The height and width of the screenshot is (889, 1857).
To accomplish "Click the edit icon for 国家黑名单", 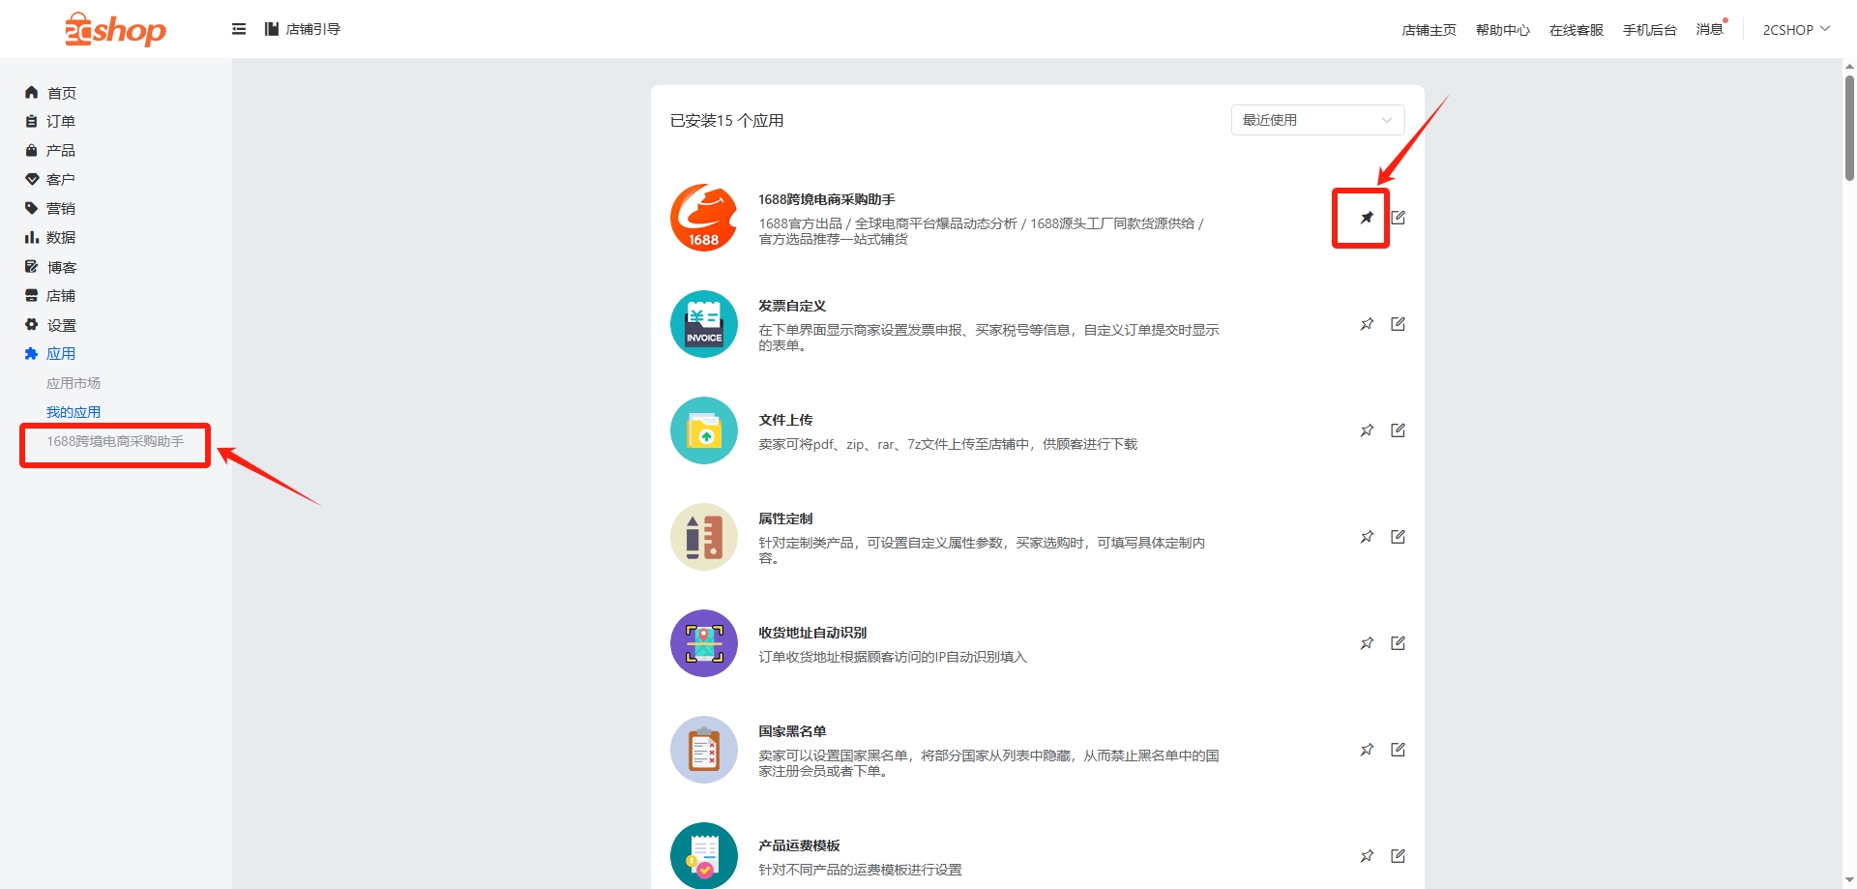I will click(1398, 750).
